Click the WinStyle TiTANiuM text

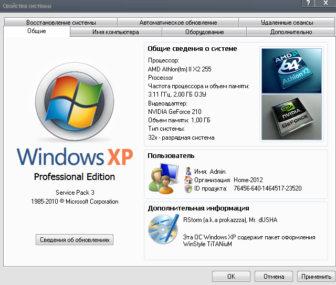[x=207, y=244]
